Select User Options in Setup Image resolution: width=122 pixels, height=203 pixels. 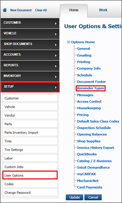pyautogui.click(x=30, y=175)
